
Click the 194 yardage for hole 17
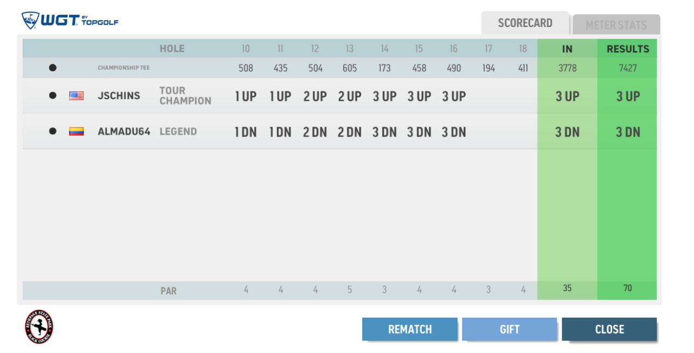tap(489, 68)
